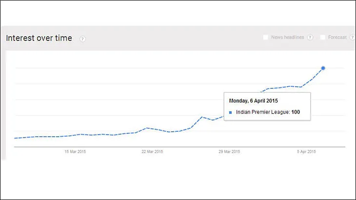Image resolution: width=356 pixels, height=200 pixels.
Task: Click the 5 Apr 2015 axis label
Action: 306,152
